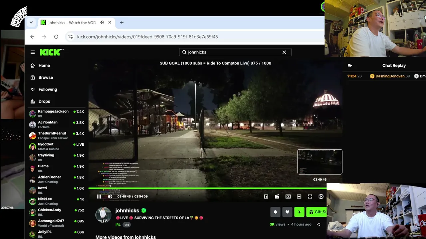
Task: Follow johnhicks with the heart button
Action: 287,212
